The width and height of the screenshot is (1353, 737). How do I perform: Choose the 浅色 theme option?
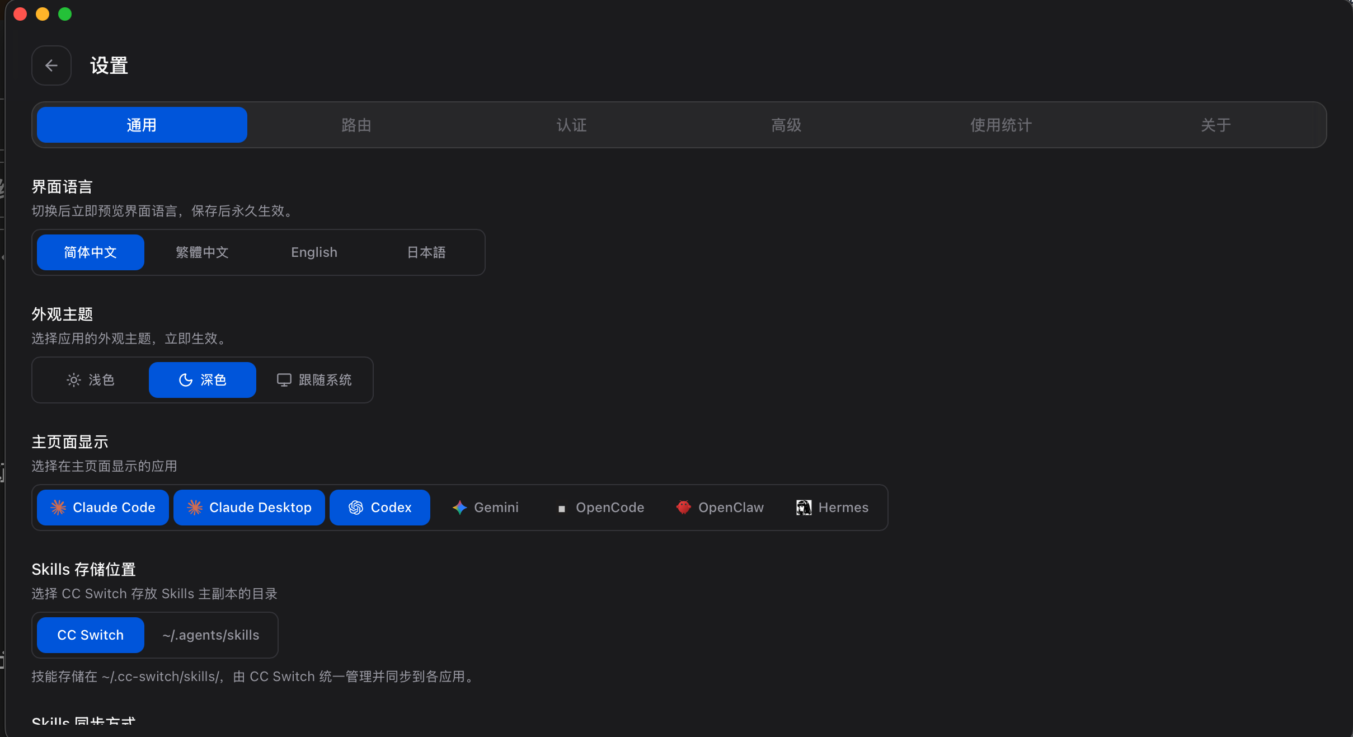(91, 380)
